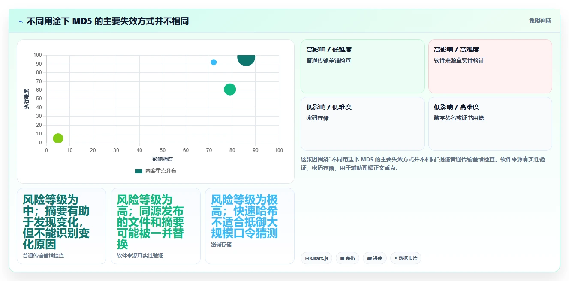
Task: Click the 执行难度 y-axis title
Action: [x=27, y=99]
